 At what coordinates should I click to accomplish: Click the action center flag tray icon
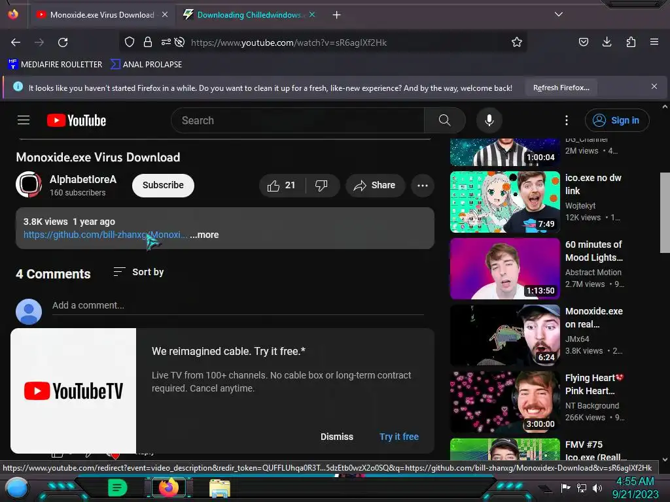pos(566,488)
